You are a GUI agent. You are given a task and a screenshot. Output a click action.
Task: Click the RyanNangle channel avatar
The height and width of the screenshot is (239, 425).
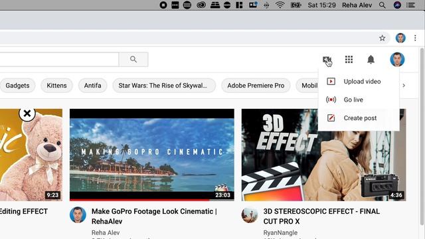point(250,215)
